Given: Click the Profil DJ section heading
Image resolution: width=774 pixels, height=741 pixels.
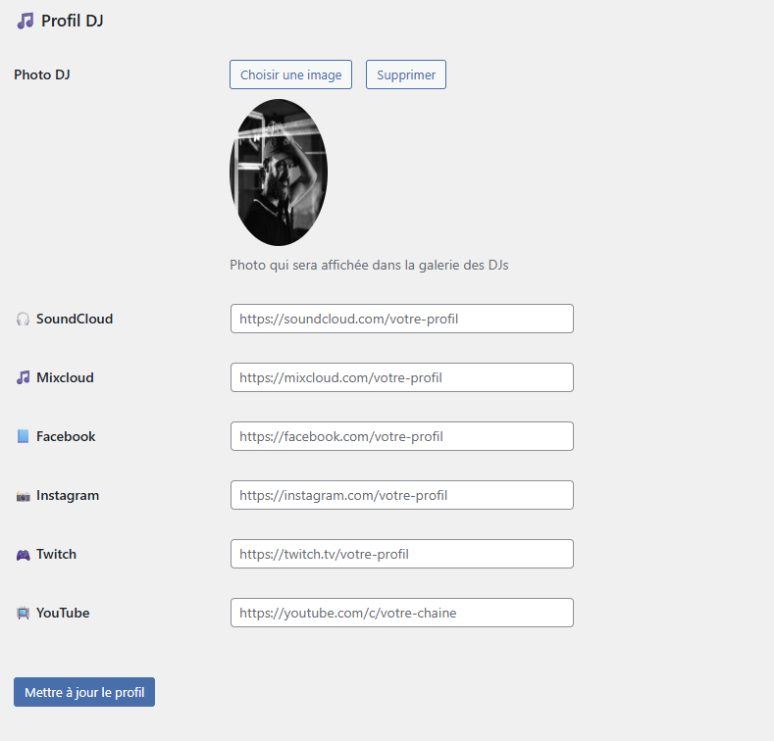Looking at the screenshot, I should pos(72,21).
